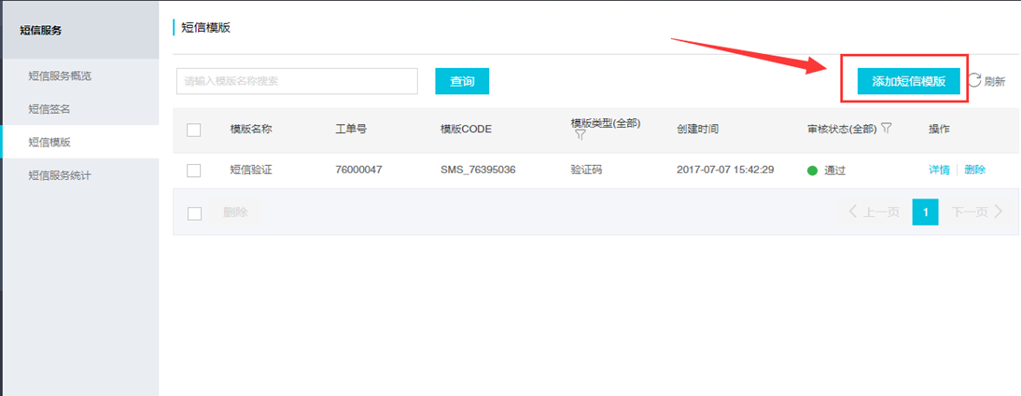Click the refresh icon next to 刷新
Image resolution: width=1021 pixels, height=396 pixels.
974,81
